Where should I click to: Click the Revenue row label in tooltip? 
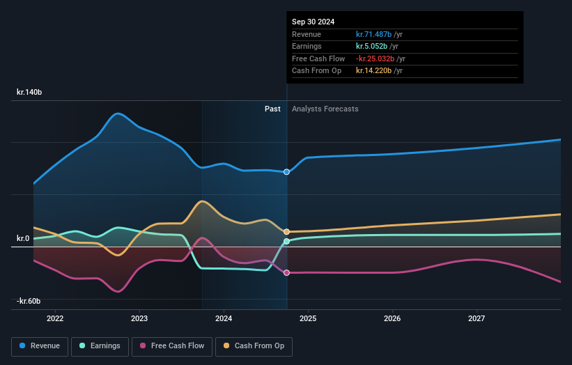[x=307, y=34]
